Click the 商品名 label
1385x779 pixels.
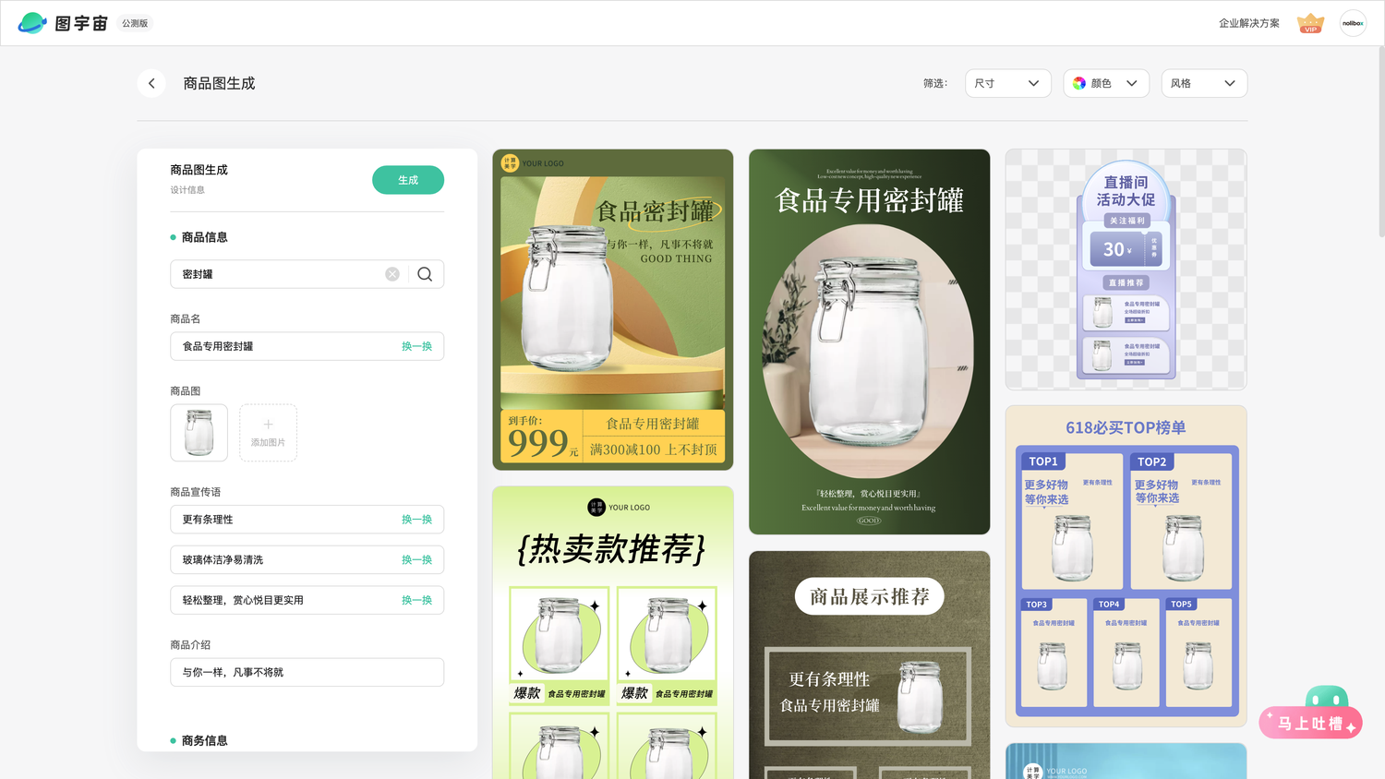[185, 318]
